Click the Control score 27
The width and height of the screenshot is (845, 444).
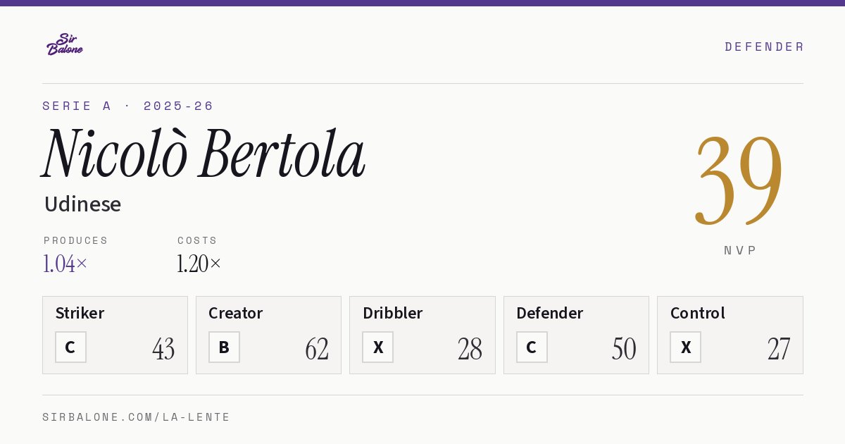coord(779,349)
